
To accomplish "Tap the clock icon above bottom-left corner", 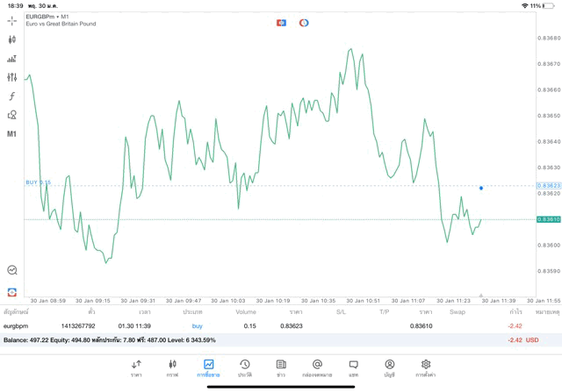I will tap(11, 271).
